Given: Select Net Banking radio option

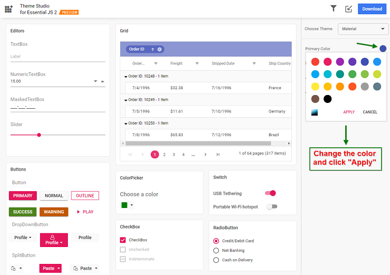Looking at the screenshot, I should click(216, 250).
